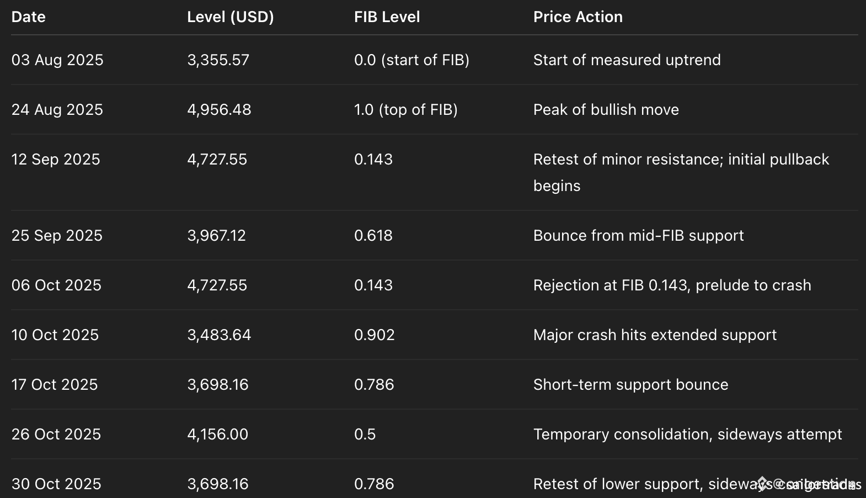Click the Date column header

29,17
